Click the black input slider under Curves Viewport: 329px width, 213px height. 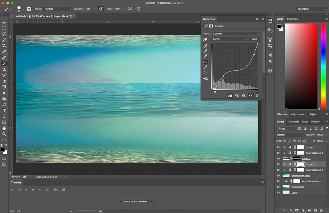(215, 92)
